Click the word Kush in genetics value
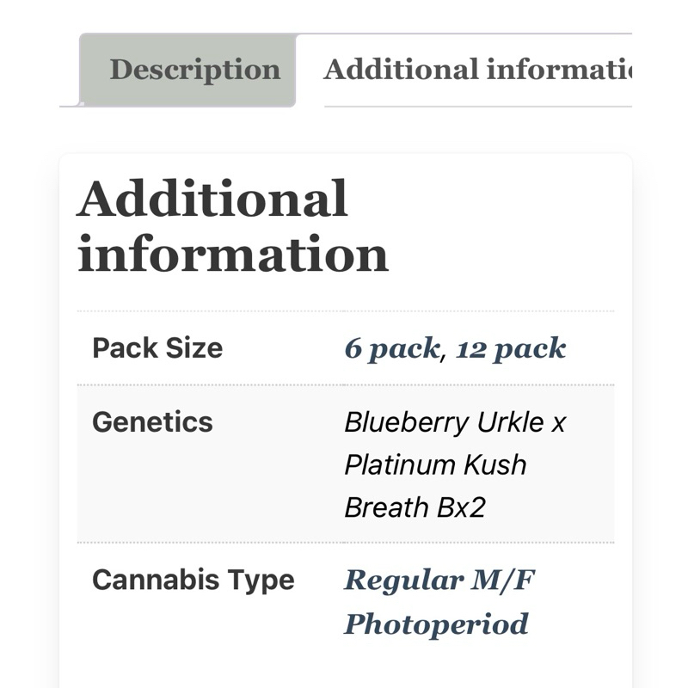 495,464
